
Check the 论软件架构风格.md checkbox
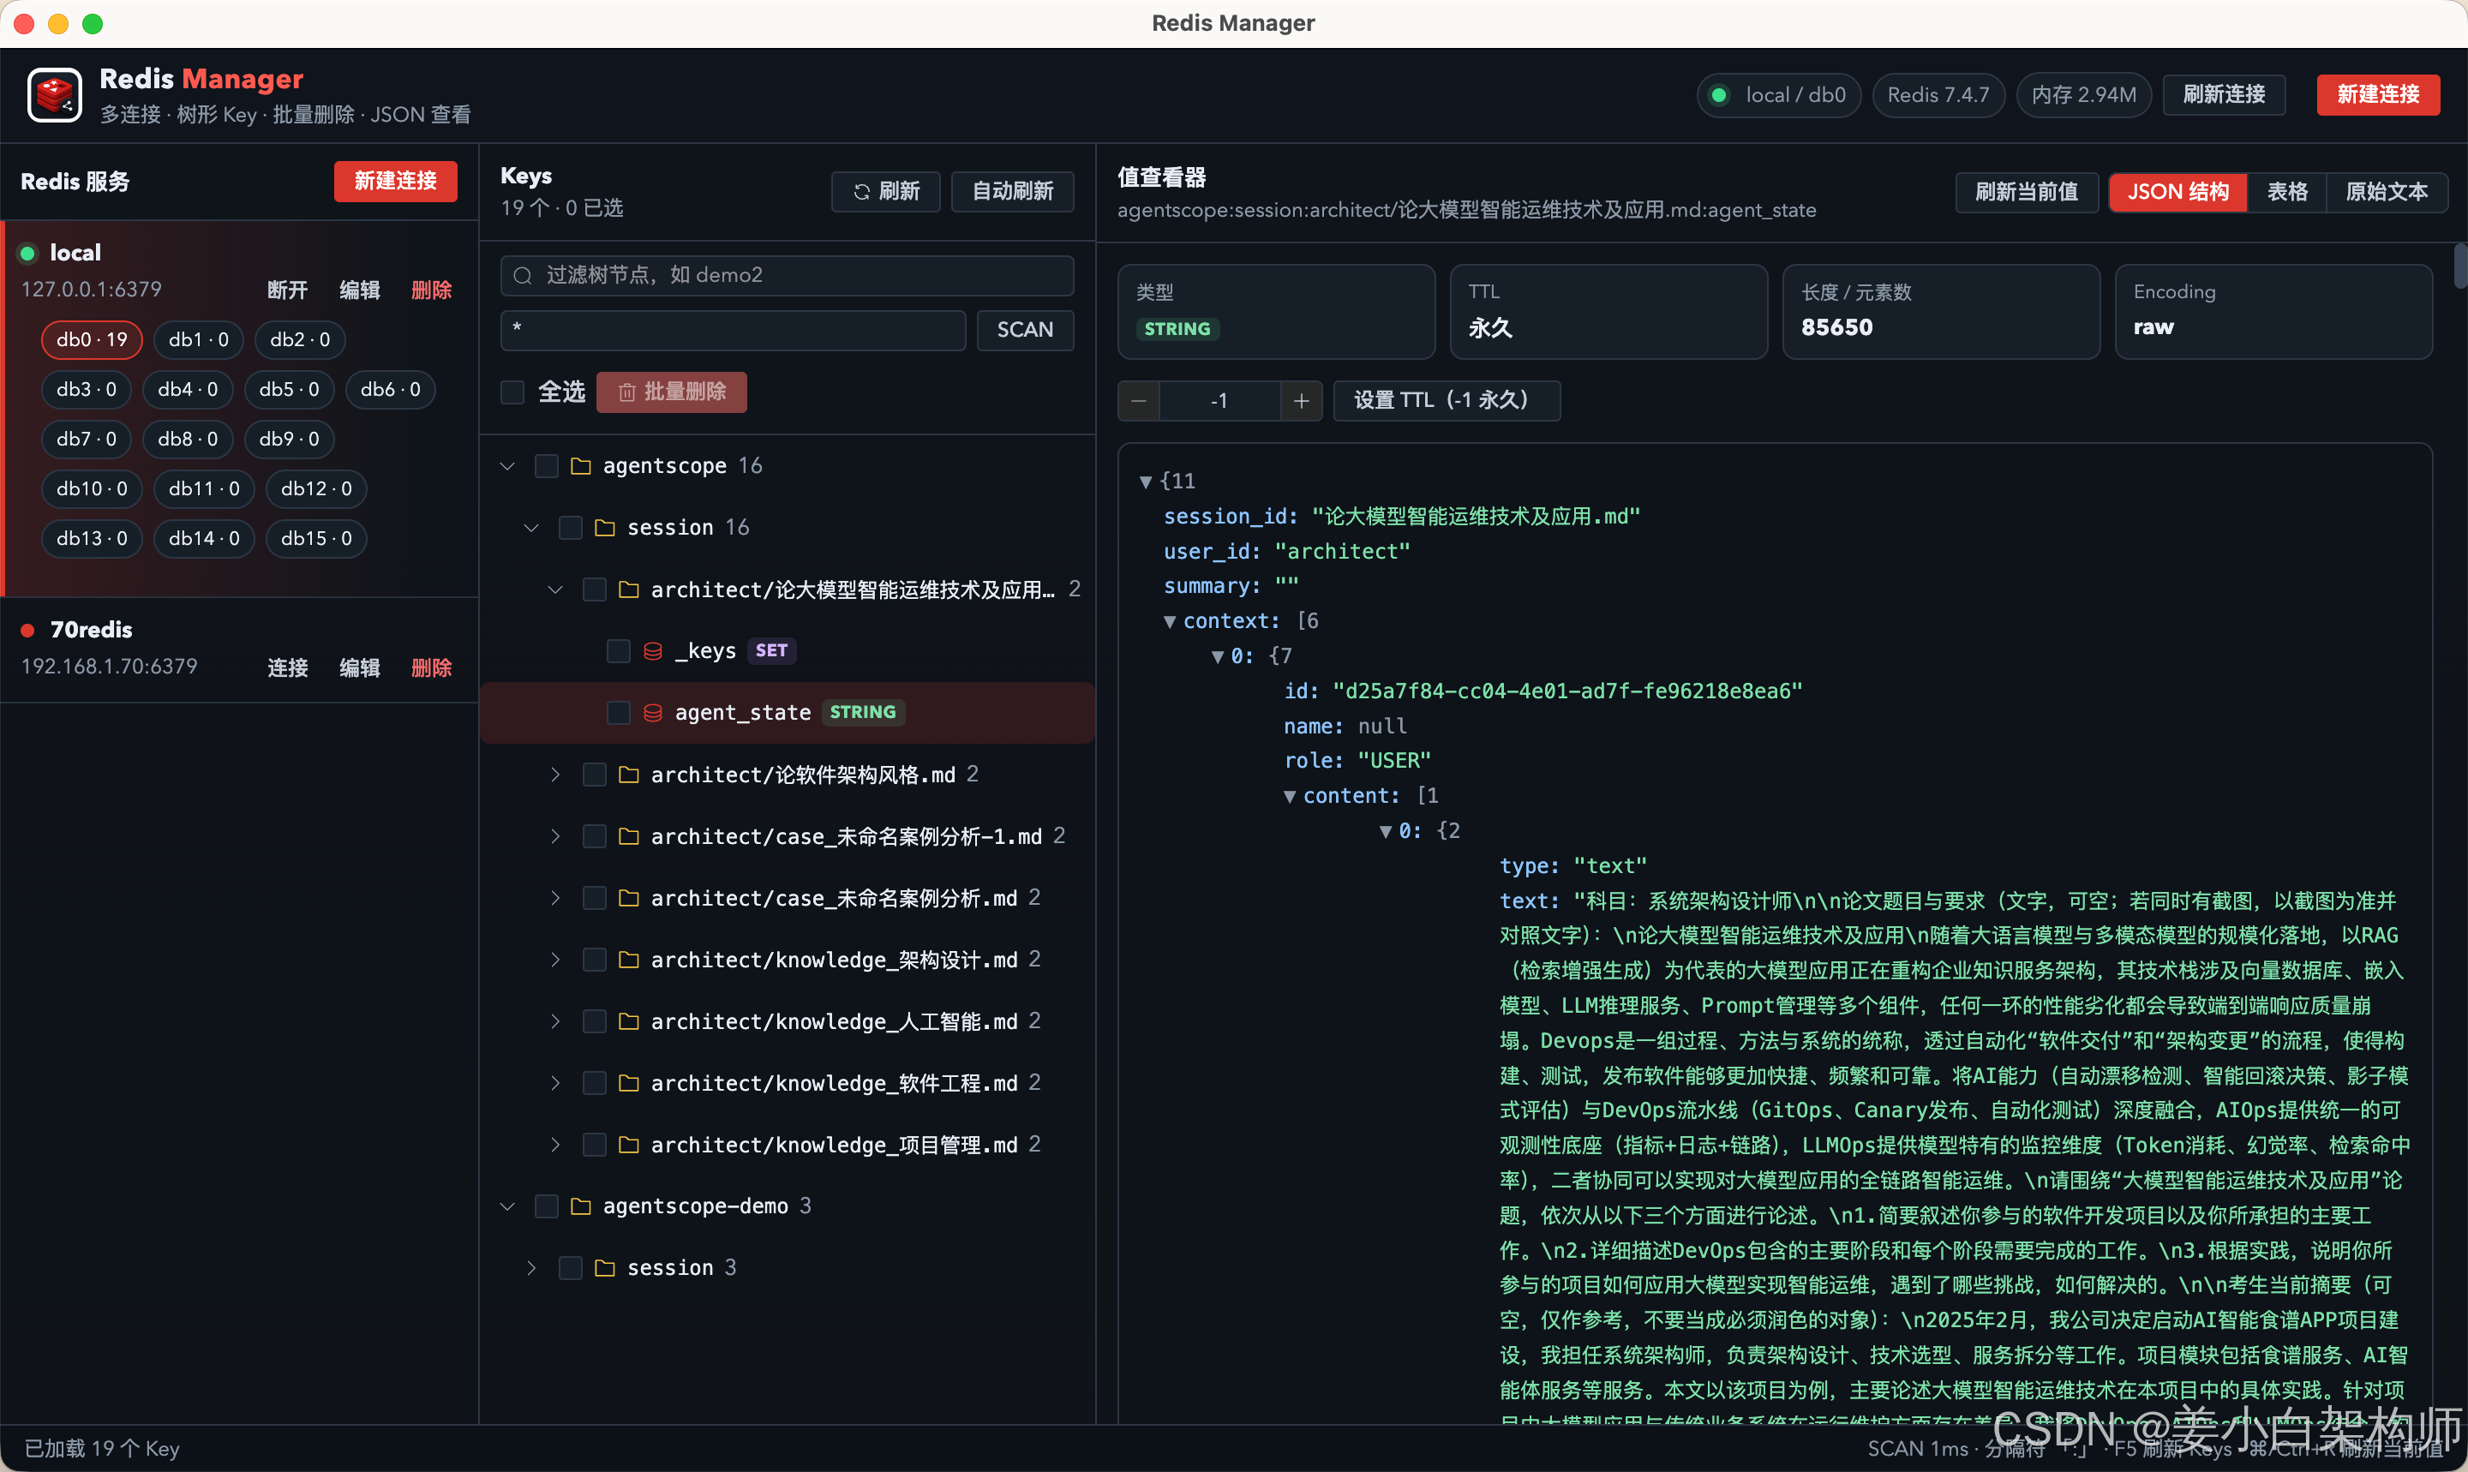594,775
